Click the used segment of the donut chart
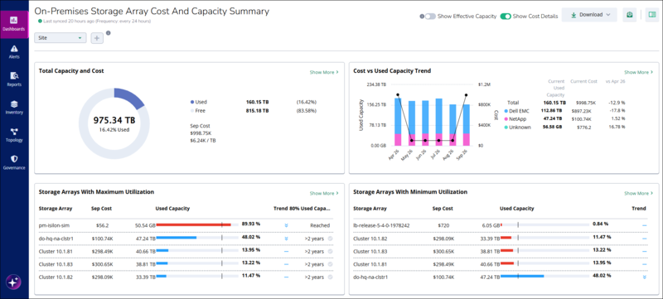 pos(131,99)
